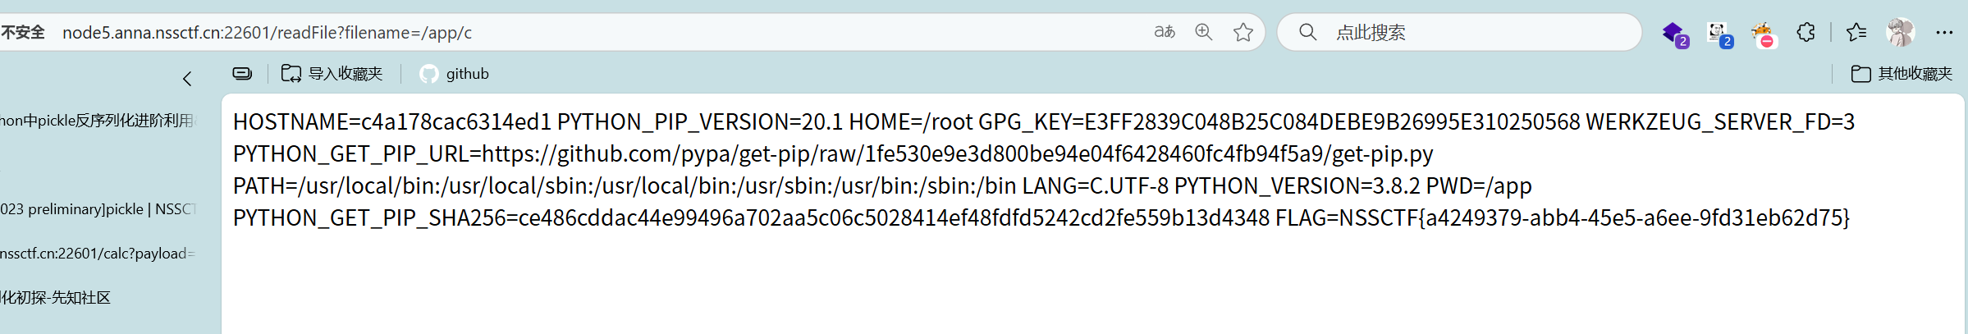Switch to the 先知社区 tab
The image size is (1968, 334).
pos(56,298)
